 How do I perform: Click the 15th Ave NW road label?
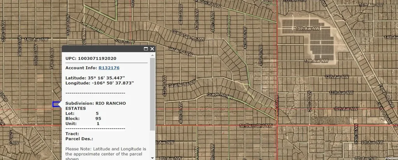[307, 29]
